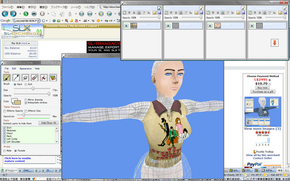Screen dimensions: 290x181
Task: Open the Google G search dropdown arrow
Action: (47, 21)
